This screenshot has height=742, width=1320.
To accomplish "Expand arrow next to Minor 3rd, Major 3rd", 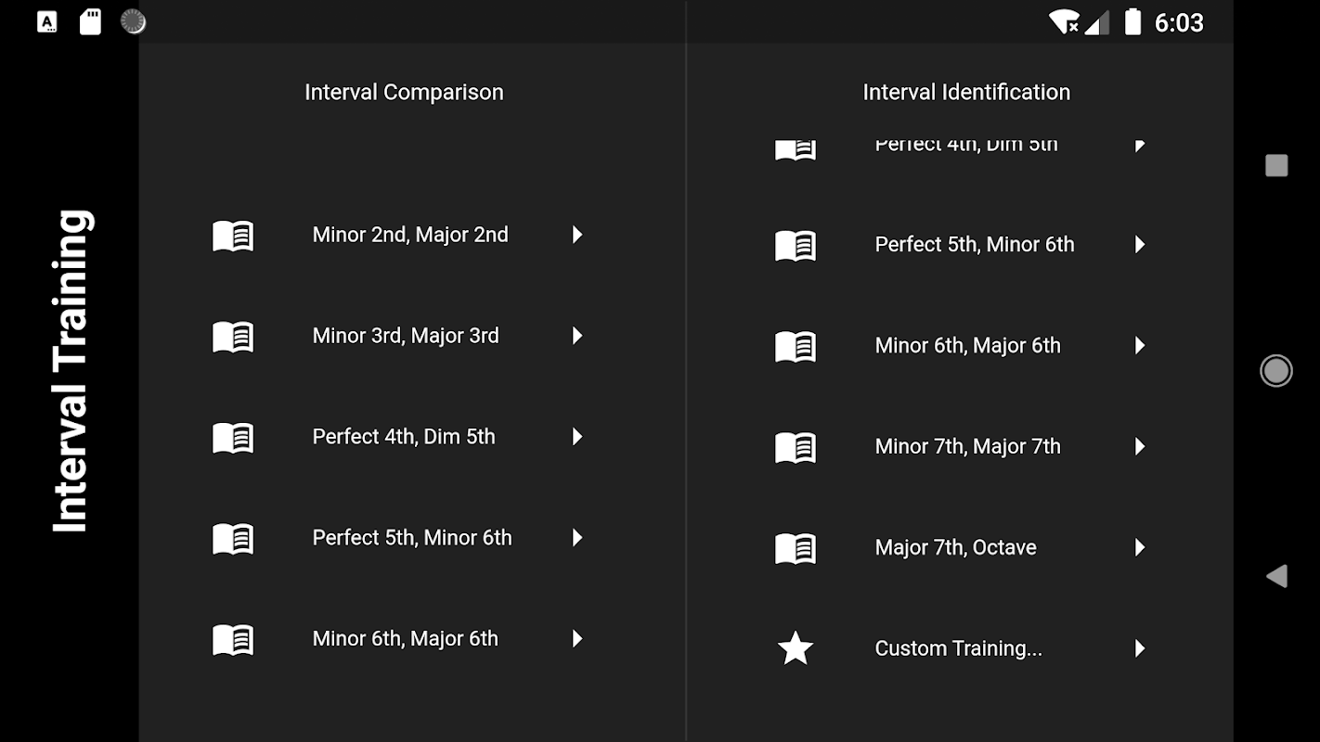I will 577,336.
